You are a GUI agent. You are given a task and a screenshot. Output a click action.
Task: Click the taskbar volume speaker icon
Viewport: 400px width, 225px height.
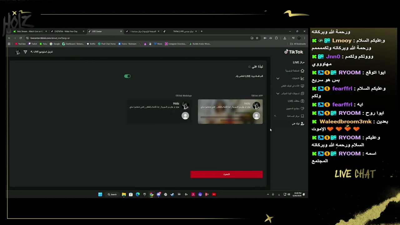point(288,194)
